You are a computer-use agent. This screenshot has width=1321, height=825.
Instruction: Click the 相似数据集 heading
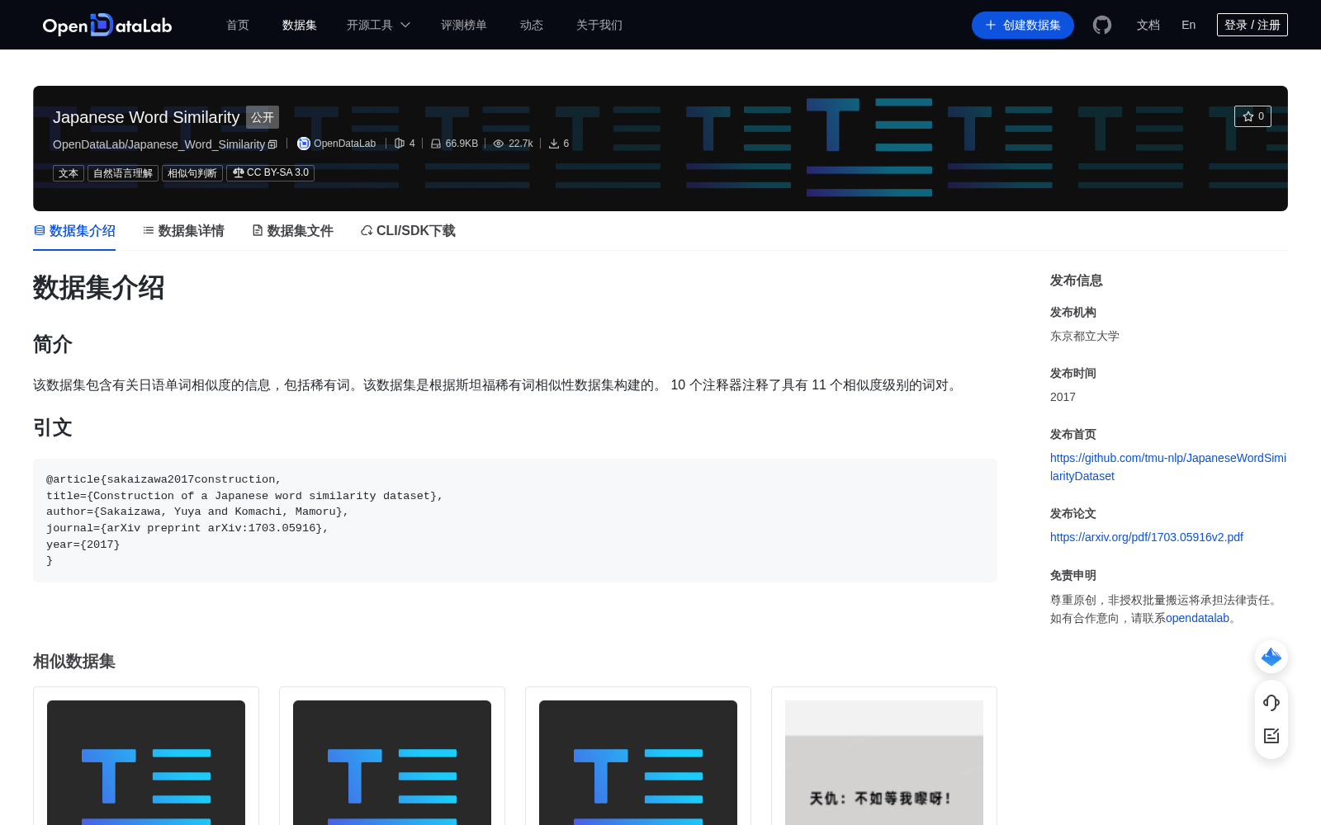[74, 662]
